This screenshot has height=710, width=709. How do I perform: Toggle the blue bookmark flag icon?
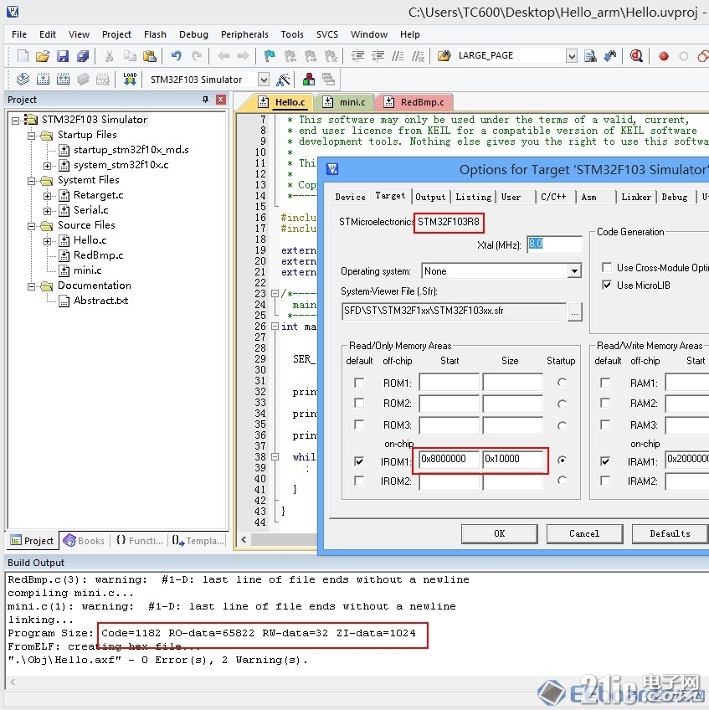point(270,56)
